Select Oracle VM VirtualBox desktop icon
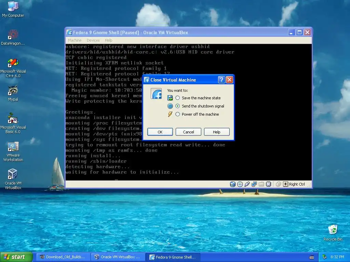The image size is (350, 262). pyautogui.click(x=13, y=179)
